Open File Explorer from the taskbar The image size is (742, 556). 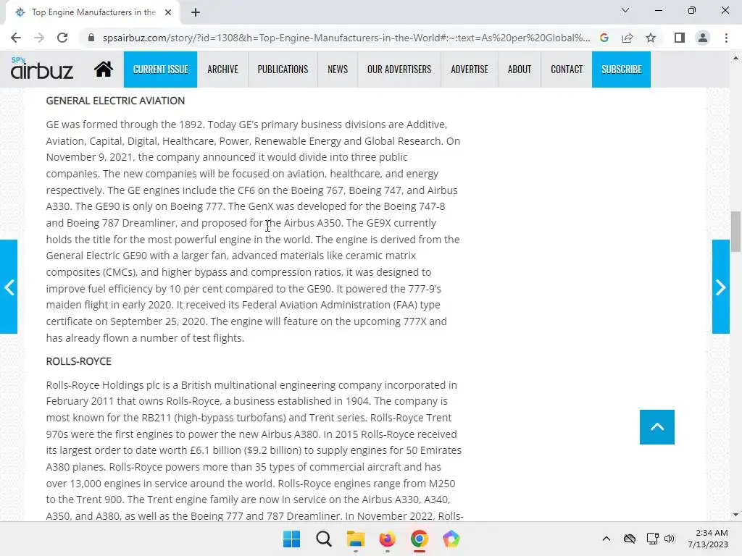click(355, 539)
